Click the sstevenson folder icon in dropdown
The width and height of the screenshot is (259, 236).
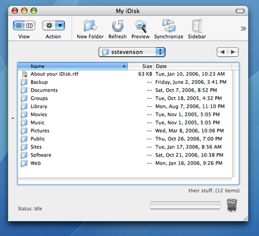(105, 52)
